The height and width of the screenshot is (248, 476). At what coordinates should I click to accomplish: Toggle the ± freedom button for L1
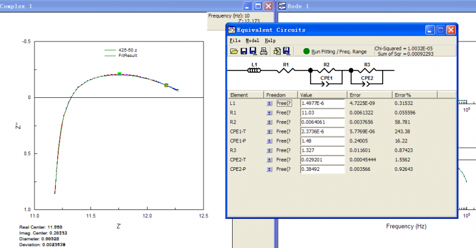(x=269, y=103)
